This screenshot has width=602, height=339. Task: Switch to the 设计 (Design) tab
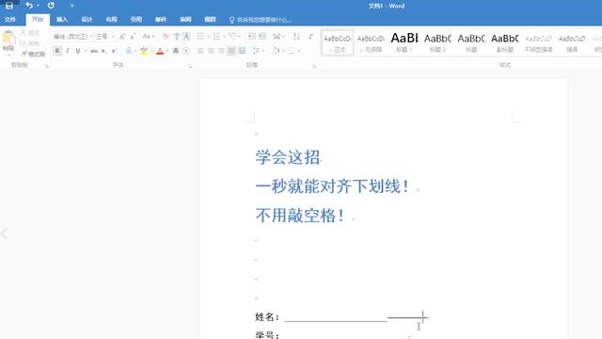click(x=87, y=19)
